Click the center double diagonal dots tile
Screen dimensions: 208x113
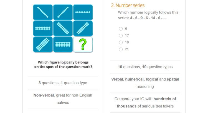point(63,28)
